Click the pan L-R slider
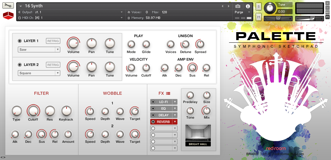This screenshot has width=331, height=160. [278, 19]
